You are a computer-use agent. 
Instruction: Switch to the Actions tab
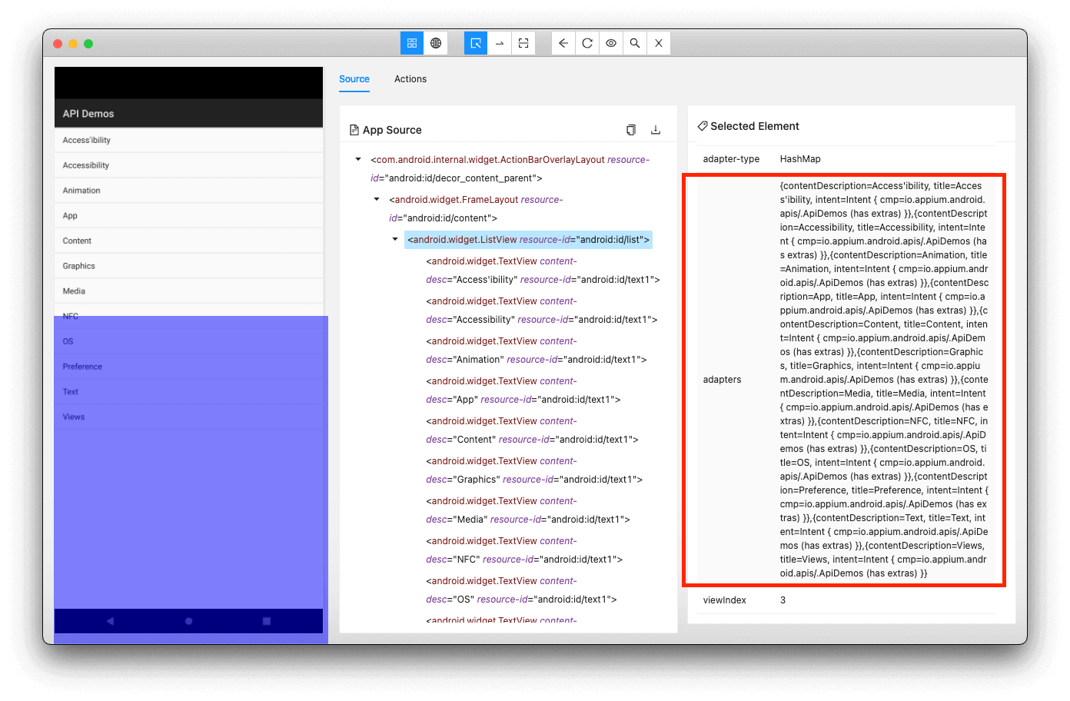tap(410, 79)
